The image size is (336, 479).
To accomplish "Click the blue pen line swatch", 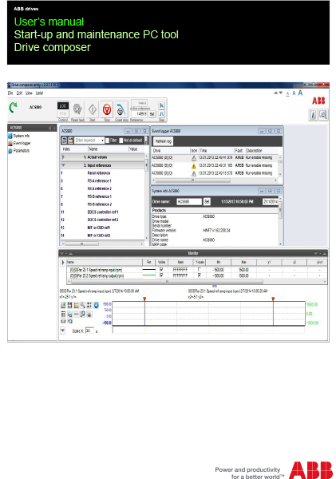I will pyautogui.click(x=148, y=270).
